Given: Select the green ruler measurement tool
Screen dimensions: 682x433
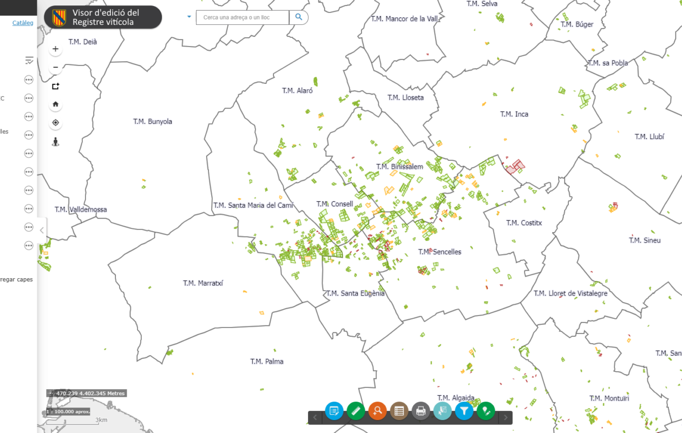Looking at the screenshot, I should click(x=356, y=411).
